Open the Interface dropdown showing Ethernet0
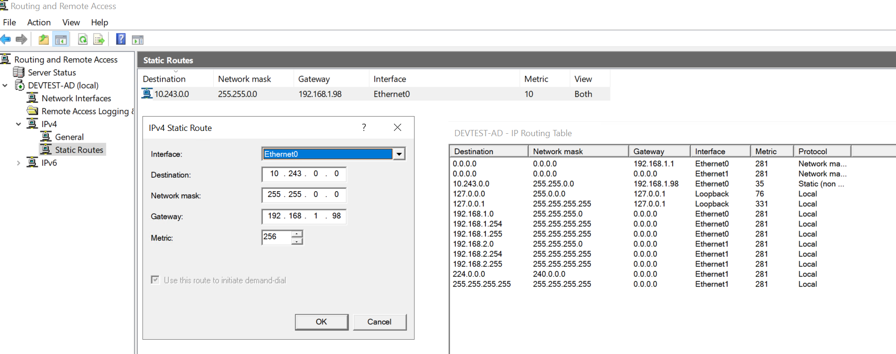 [399, 154]
